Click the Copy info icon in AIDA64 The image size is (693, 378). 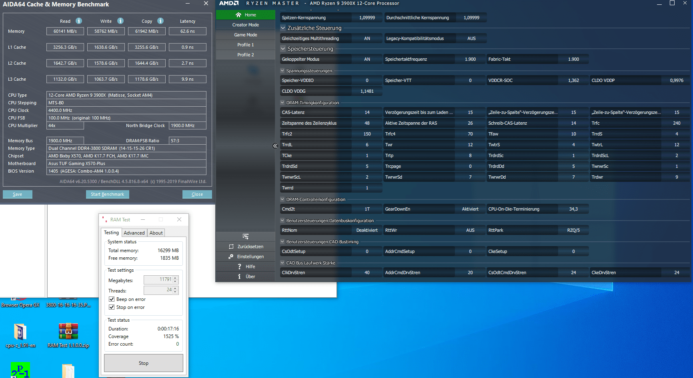point(160,21)
